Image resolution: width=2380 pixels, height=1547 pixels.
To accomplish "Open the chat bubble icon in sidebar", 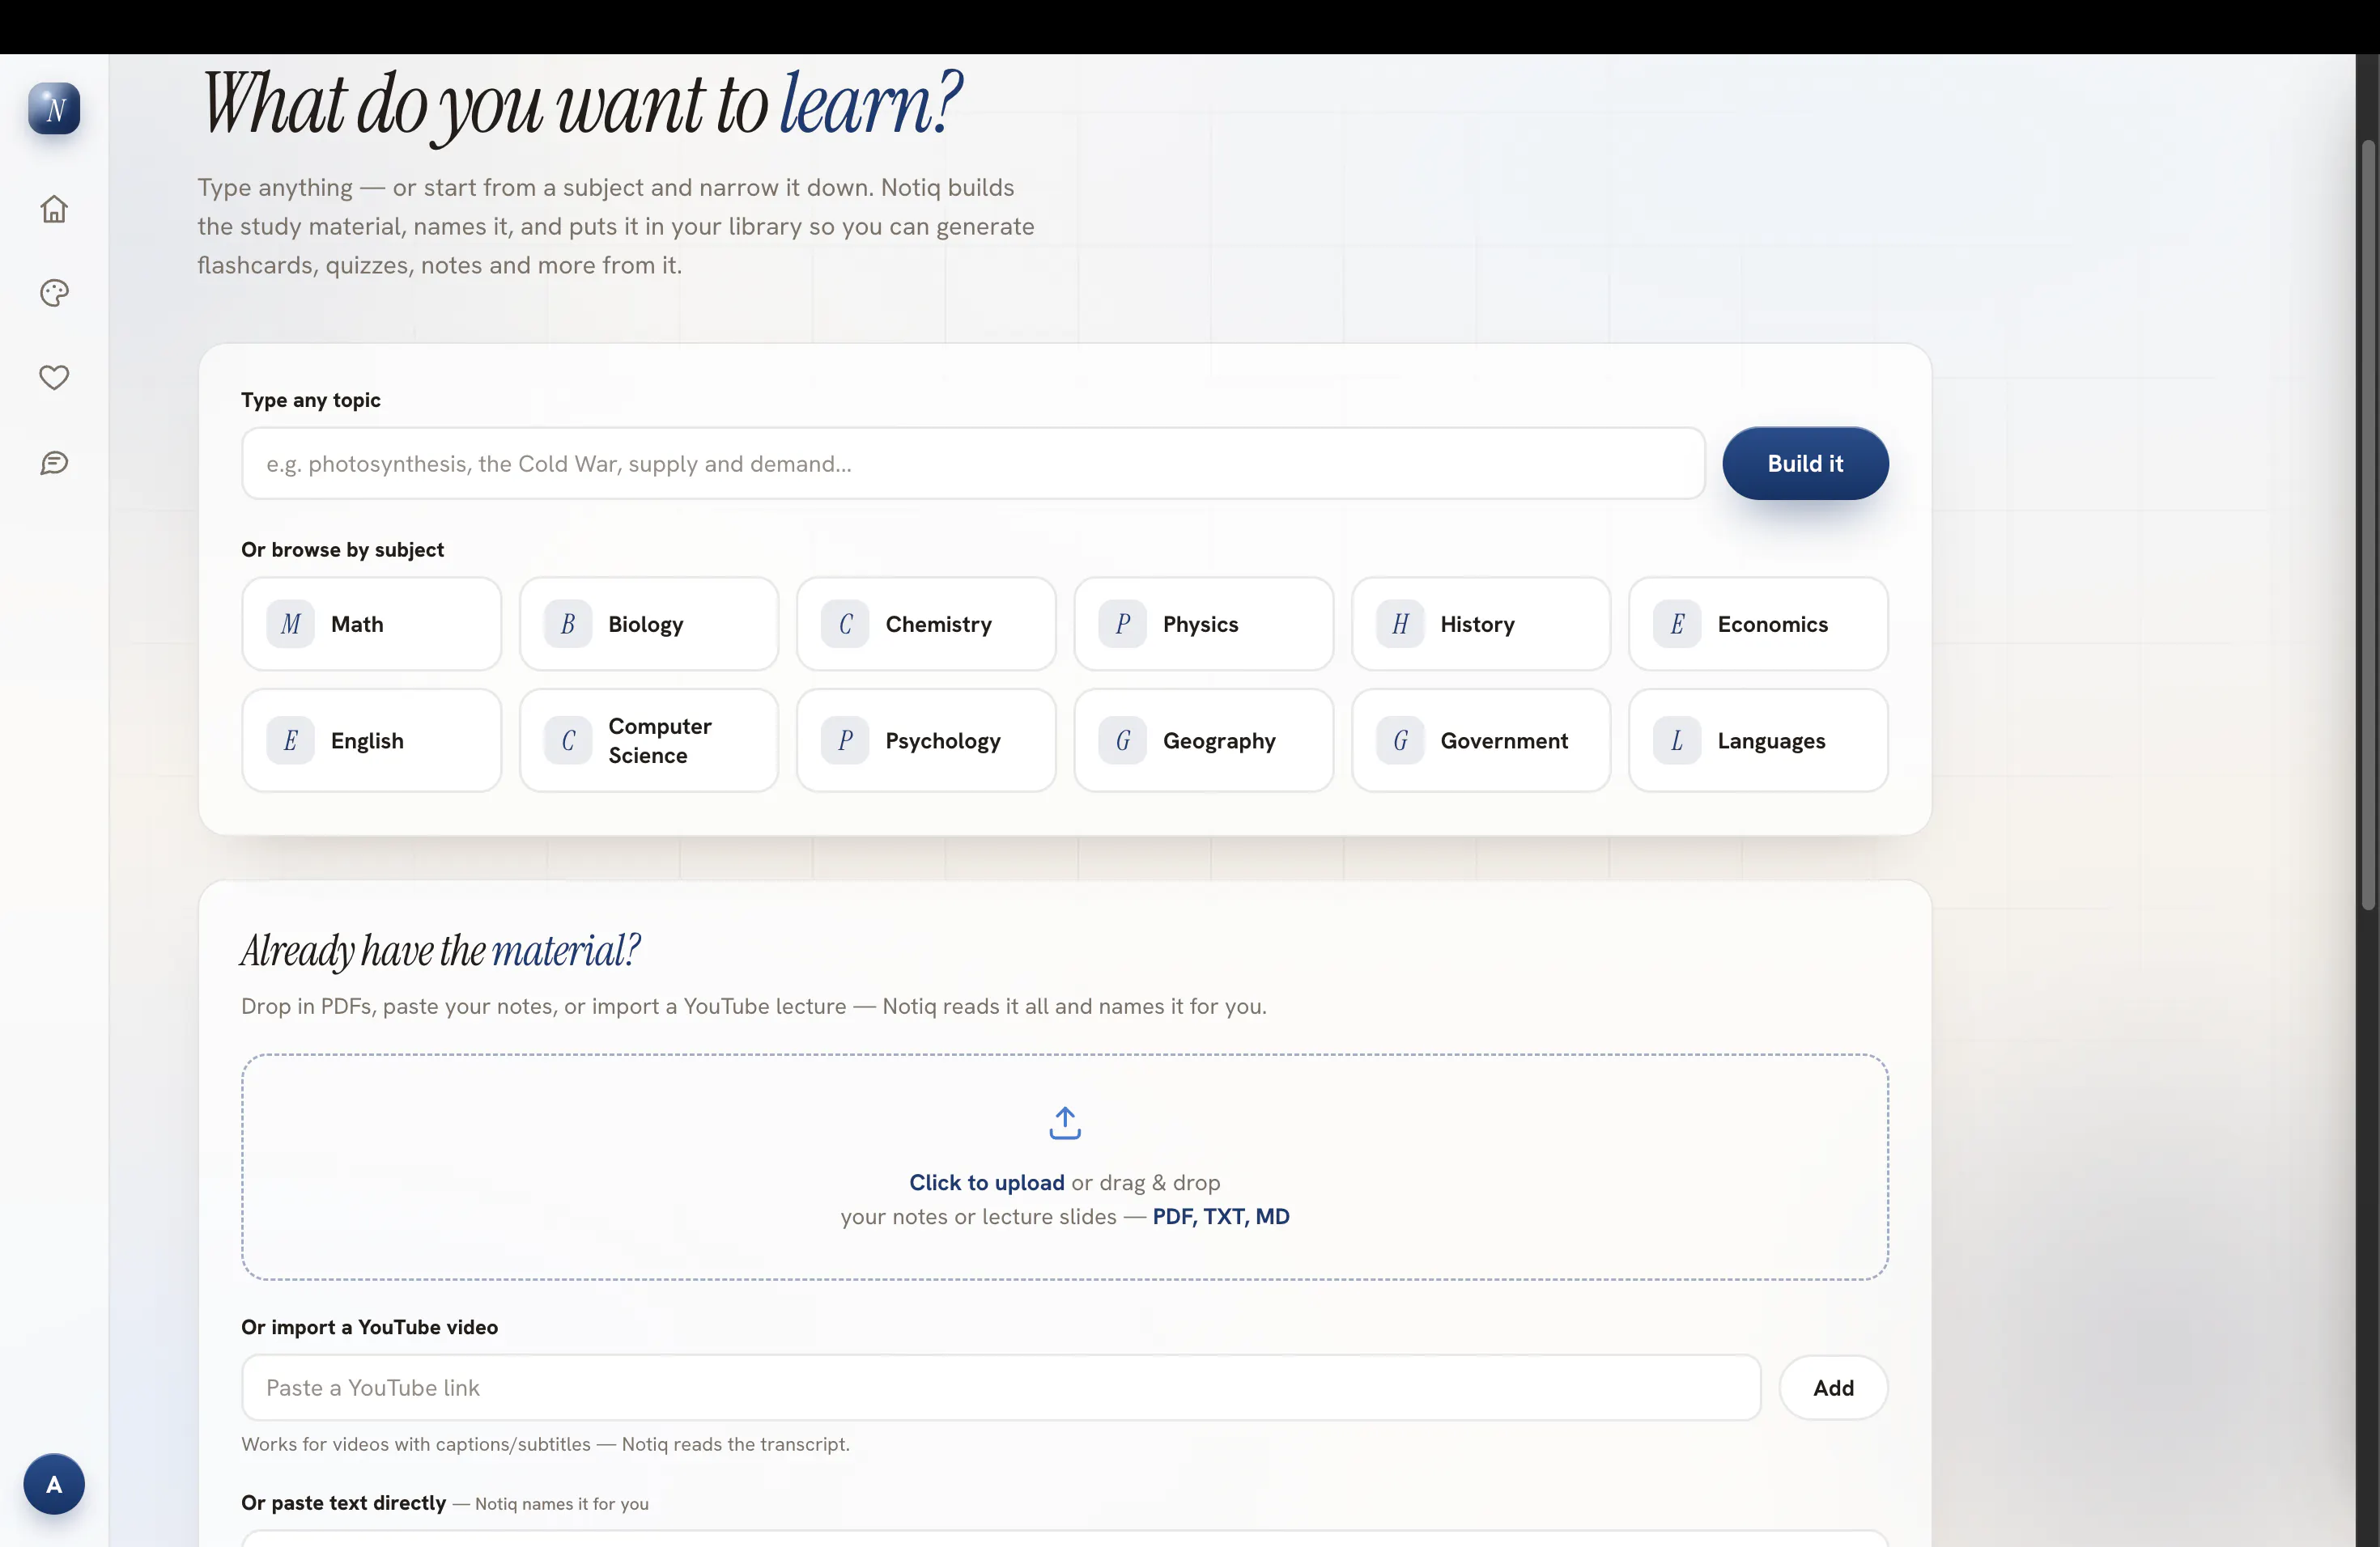I will pos(54,463).
